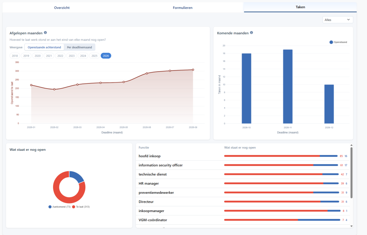367x235 pixels.
Task: Click the red value 85 for hoofd inkoop
Action: coord(341,156)
